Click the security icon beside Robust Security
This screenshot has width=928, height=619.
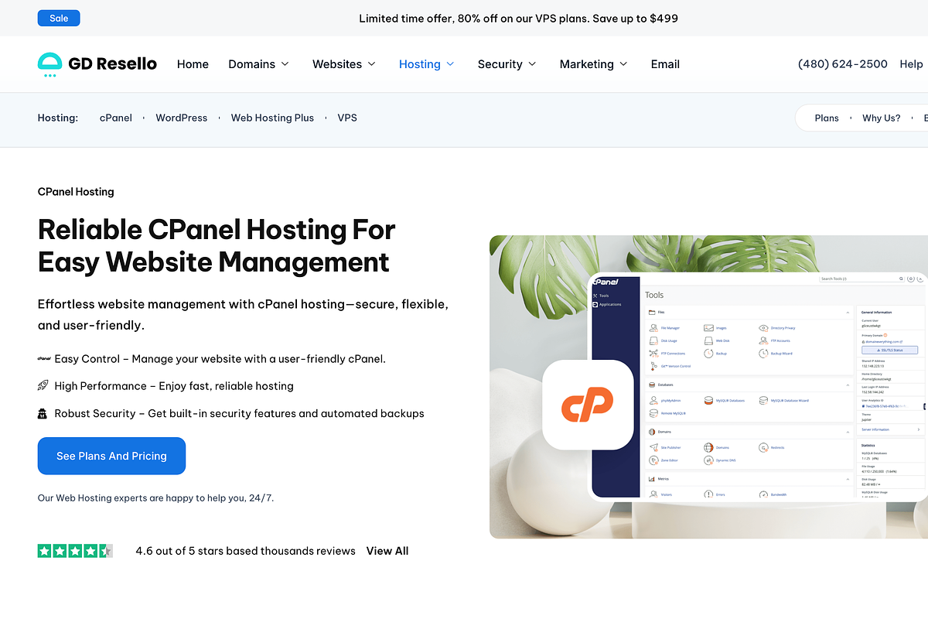click(43, 414)
